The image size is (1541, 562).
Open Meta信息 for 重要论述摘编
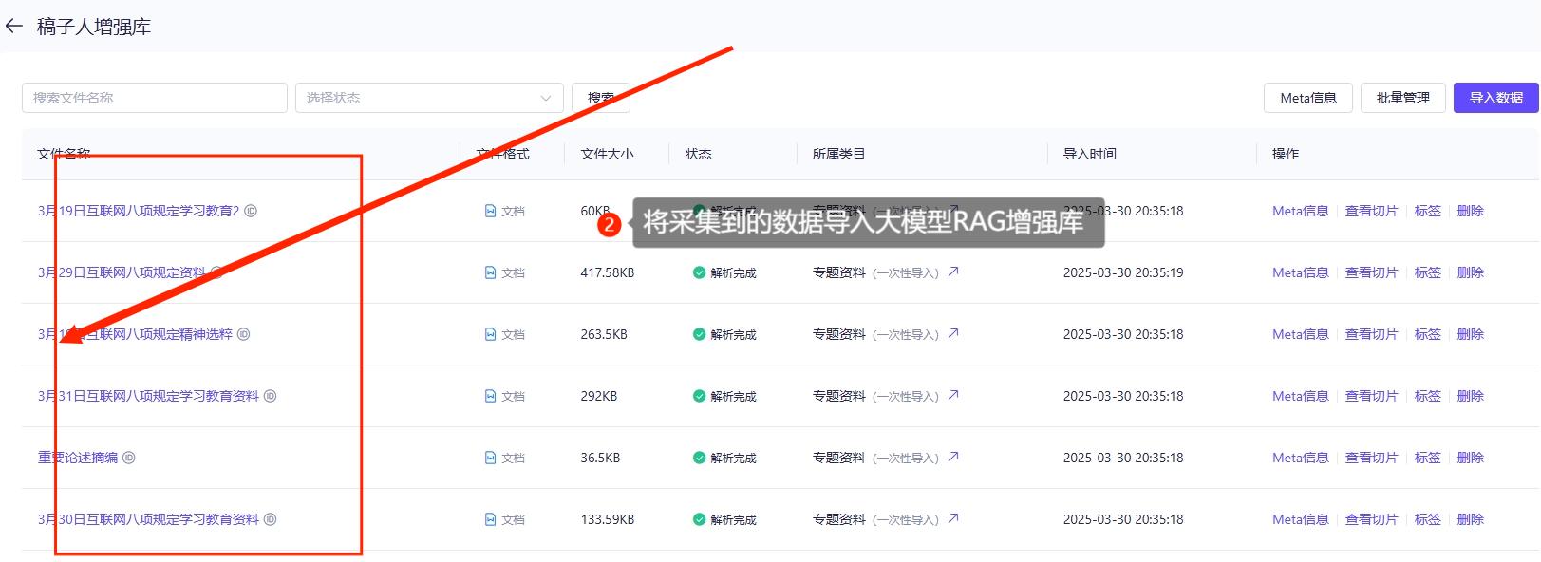click(x=1301, y=458)
